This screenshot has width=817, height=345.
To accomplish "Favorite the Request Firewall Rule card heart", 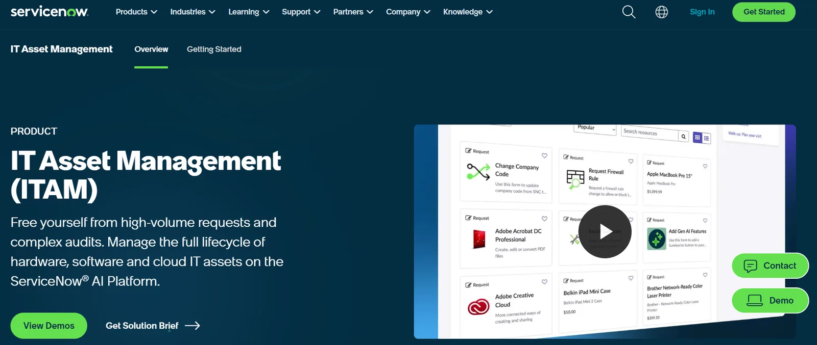I will [631, 161].
